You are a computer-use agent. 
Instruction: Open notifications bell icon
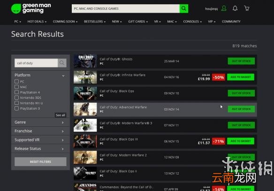(235, 8)
